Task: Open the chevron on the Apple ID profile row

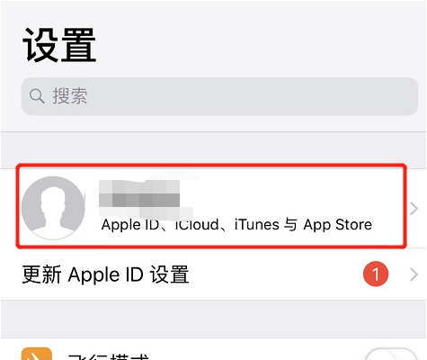Action: point(414,209)
